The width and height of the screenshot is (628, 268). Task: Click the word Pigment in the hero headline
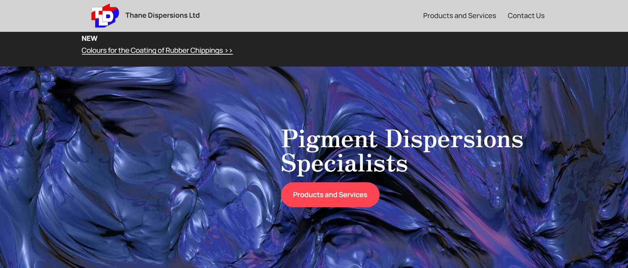[329, 139]
